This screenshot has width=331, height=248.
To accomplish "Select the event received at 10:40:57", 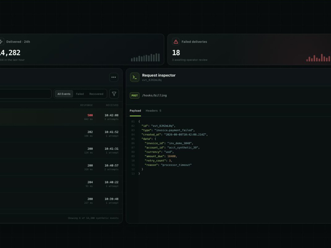I will (x=61, y=167).
